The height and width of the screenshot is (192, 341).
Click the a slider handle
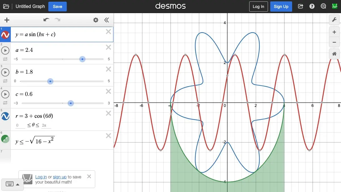(82, 59)
